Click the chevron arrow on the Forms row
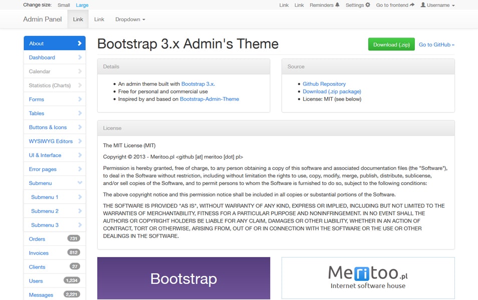This screenshot has height=300, width=478. [x=80, y=99]
